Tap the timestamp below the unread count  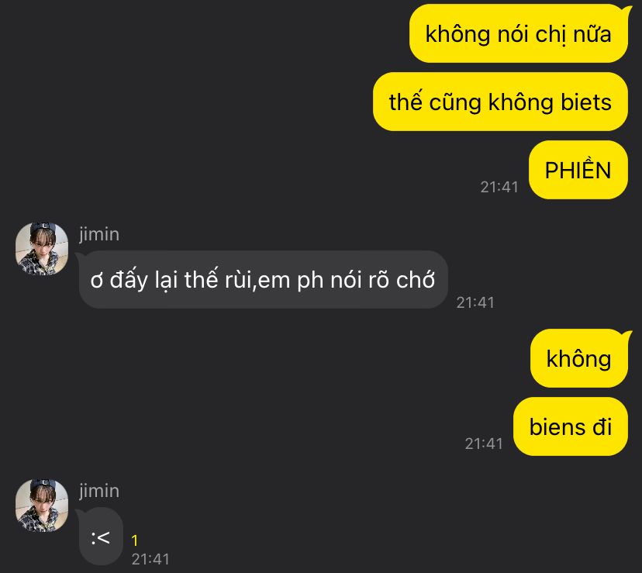[150, 559]
